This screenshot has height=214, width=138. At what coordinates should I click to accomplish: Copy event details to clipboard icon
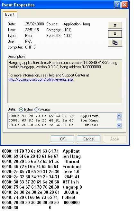click(x=115, y=43)
